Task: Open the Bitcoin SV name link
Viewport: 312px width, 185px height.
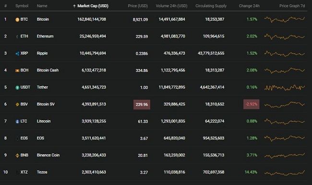Action: (x=46, y=104)
